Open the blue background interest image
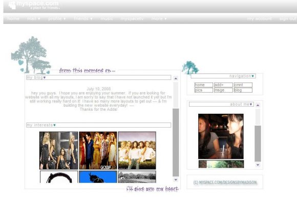Viewport: 297px width, 223px height. point(98,177)
